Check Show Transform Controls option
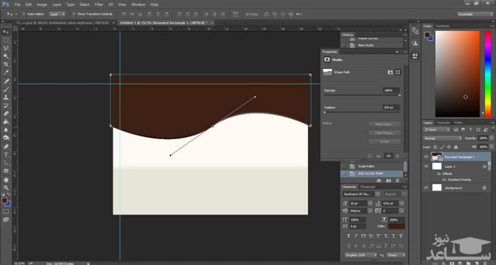This screenshot has width=496, height=265. [x=74, y=12]
